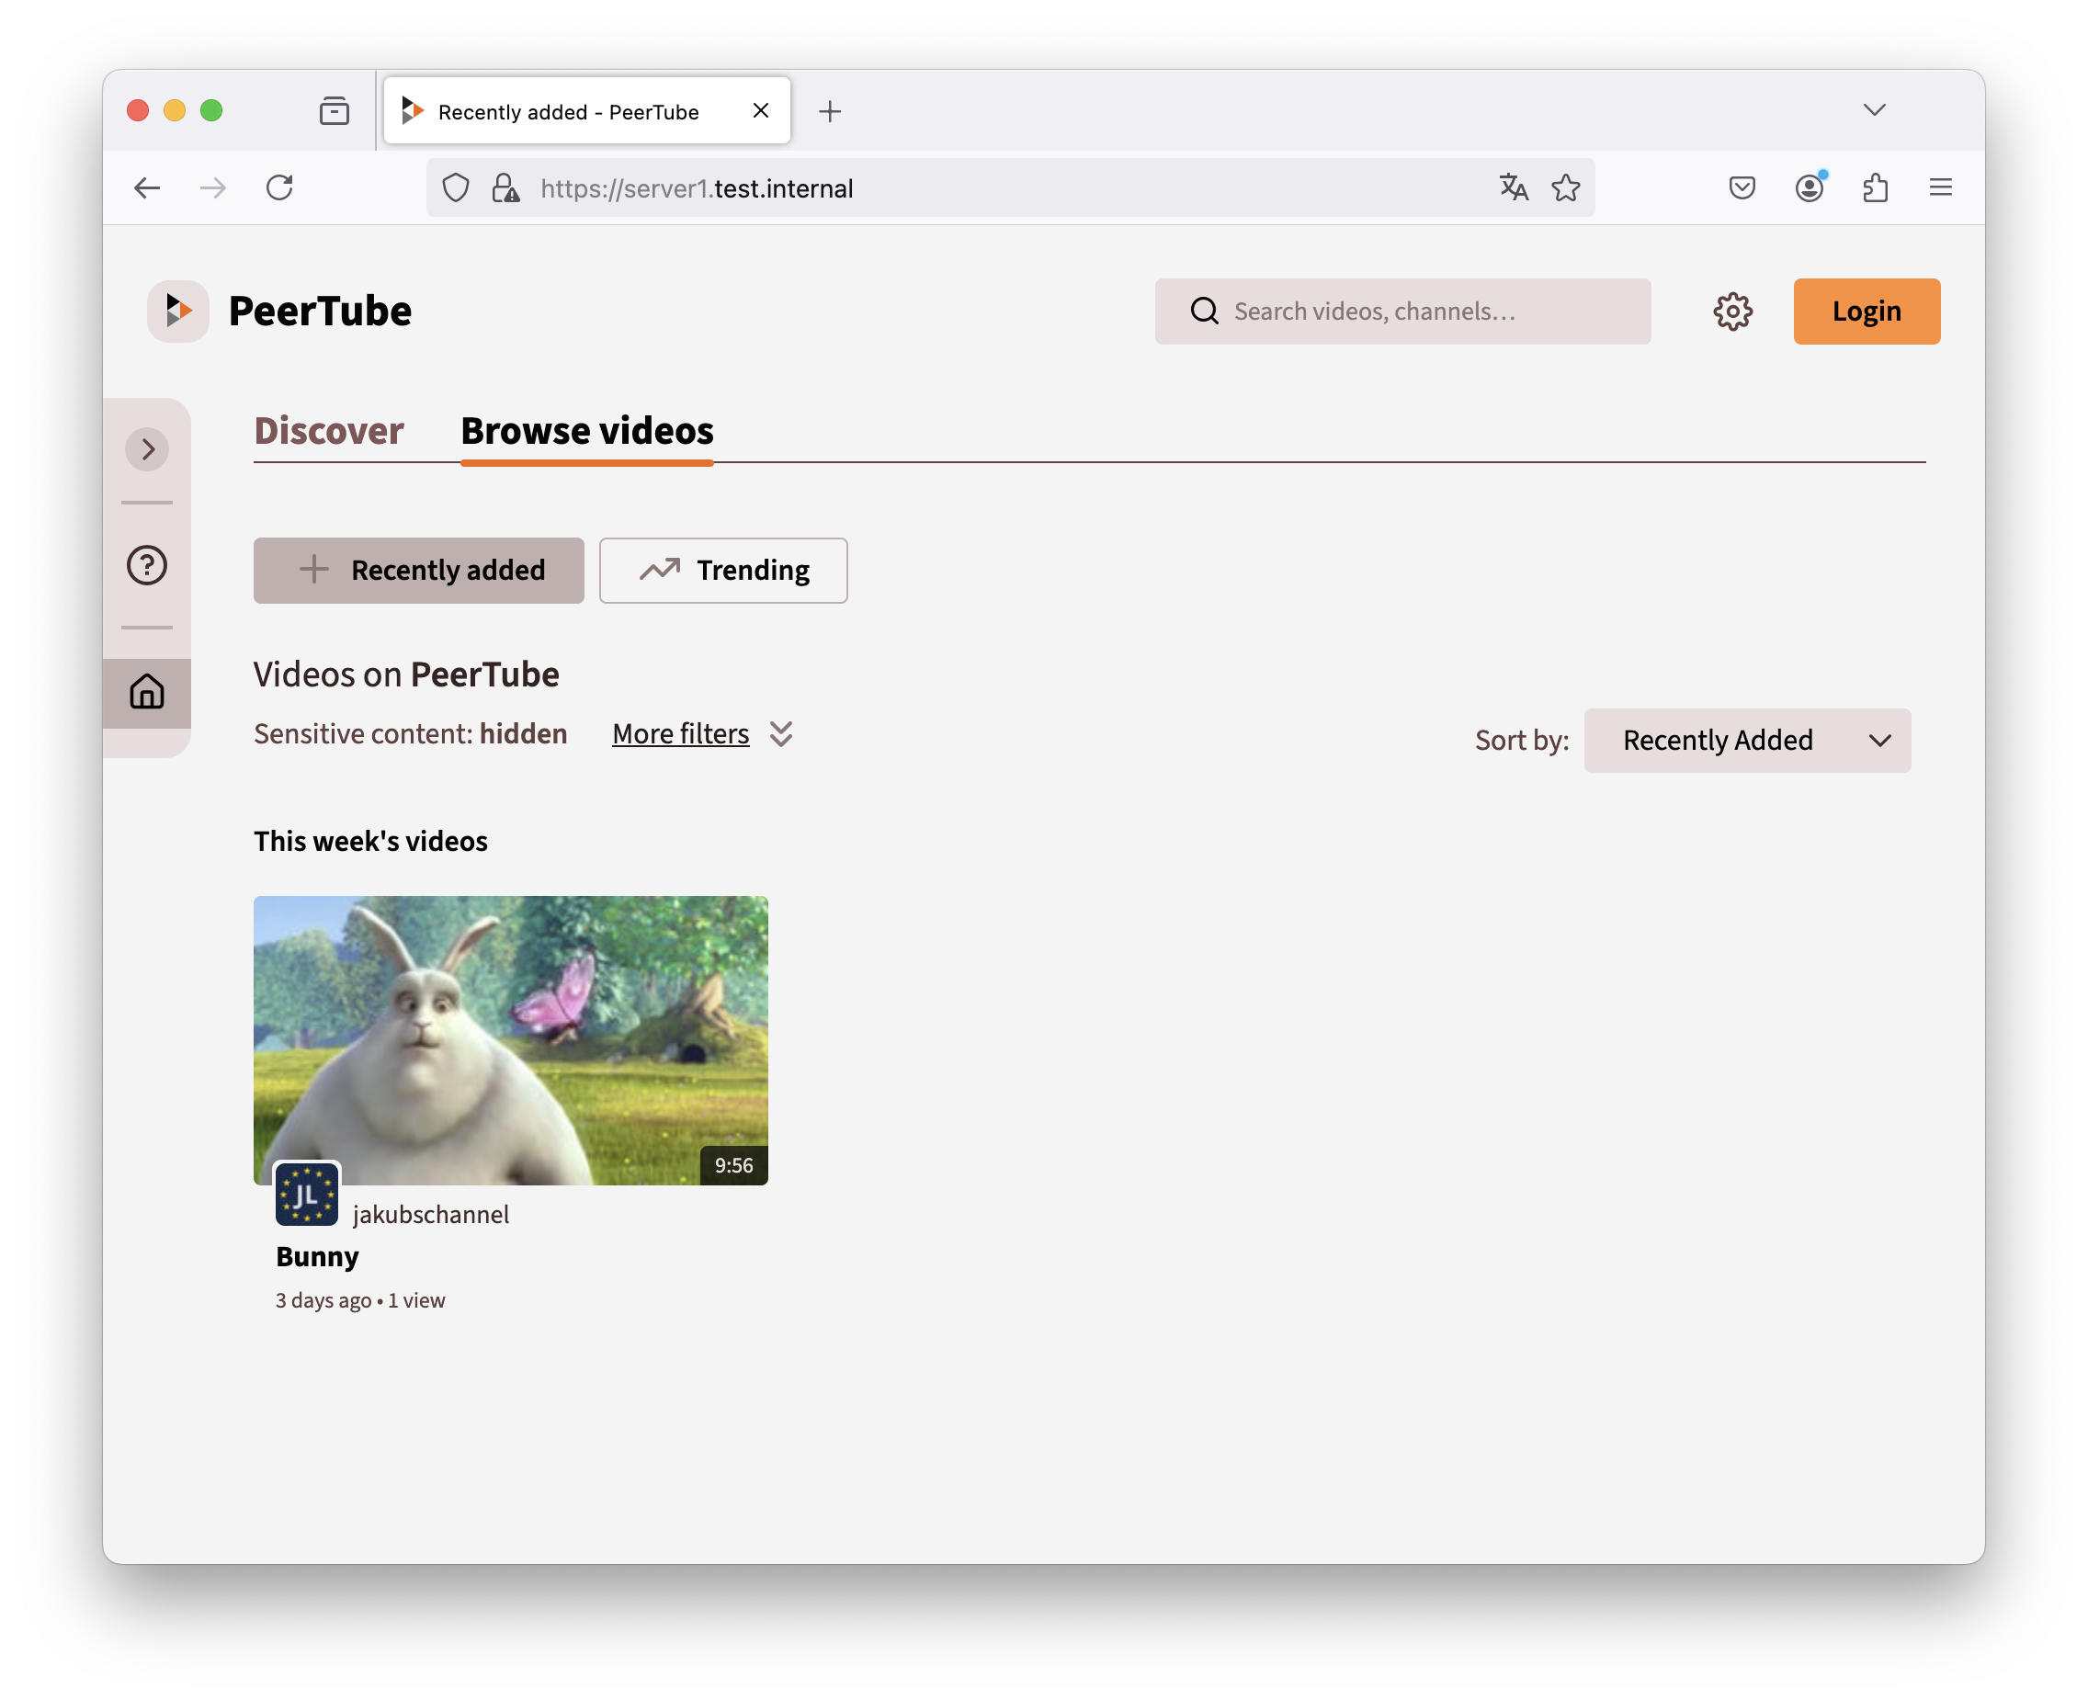Switch to the Discover tab
2088x1700 pixels.
(329, 431)
